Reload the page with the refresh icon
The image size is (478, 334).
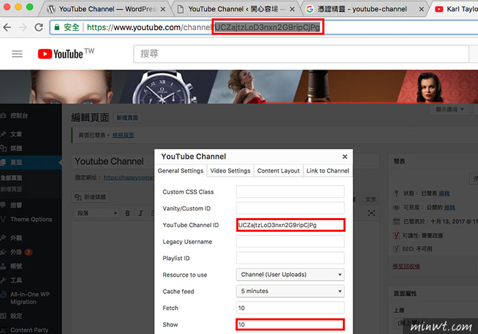39,27
